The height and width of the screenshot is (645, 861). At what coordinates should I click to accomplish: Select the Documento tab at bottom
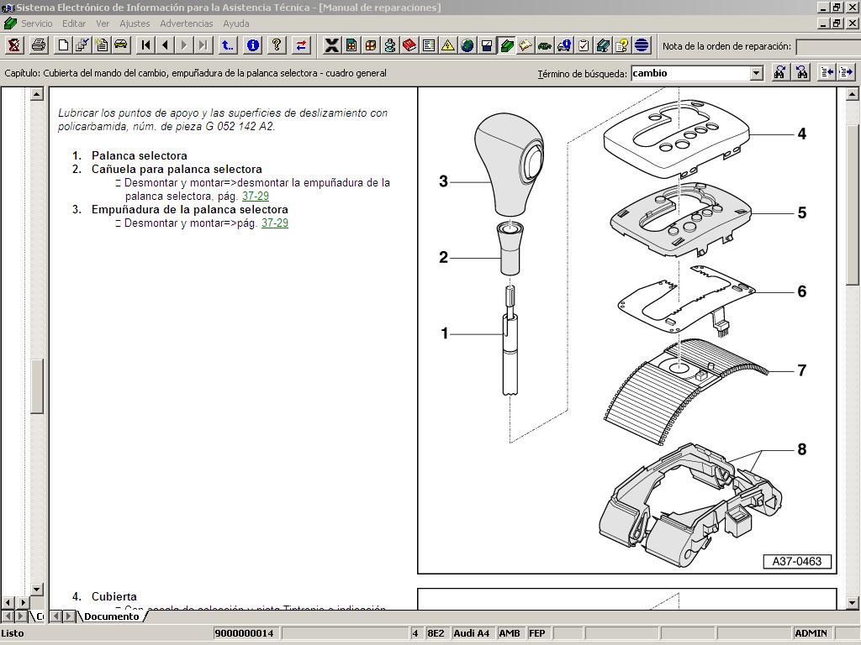click(111, 616)
